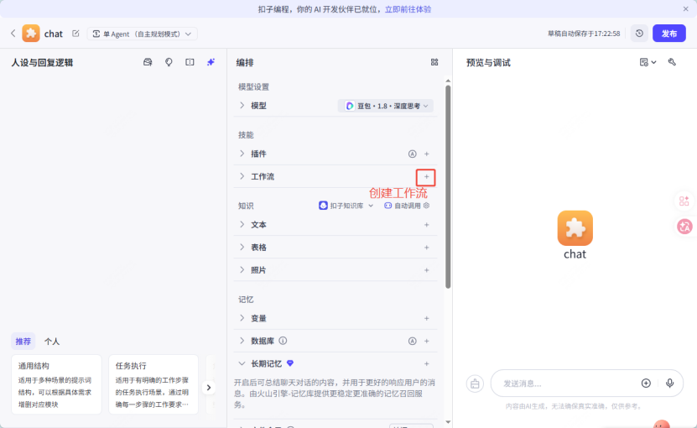Add photo knowledge with the plus icon
Screen dimensions: 697x428
coord(427,270)
